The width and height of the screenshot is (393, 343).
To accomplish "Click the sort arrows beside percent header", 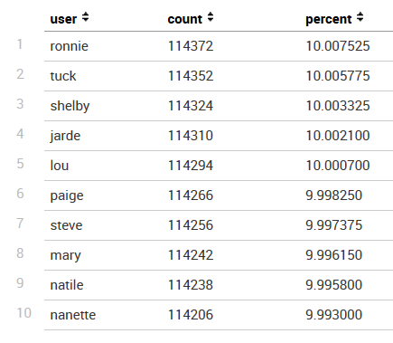I will (x=360, y=17).
